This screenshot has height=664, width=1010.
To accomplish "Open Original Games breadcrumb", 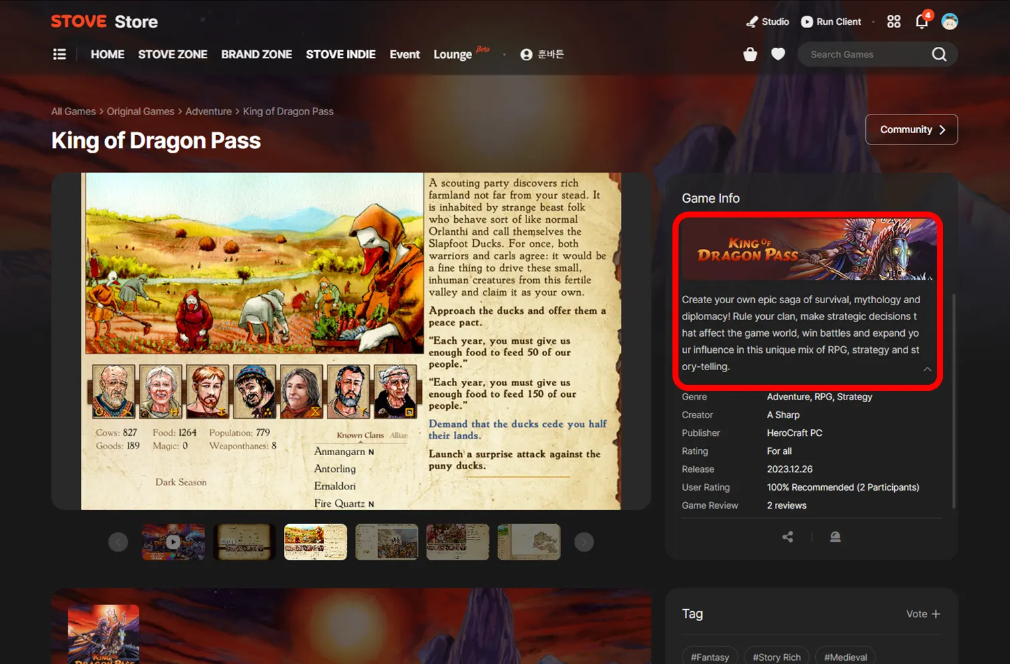I will point(141,111).
